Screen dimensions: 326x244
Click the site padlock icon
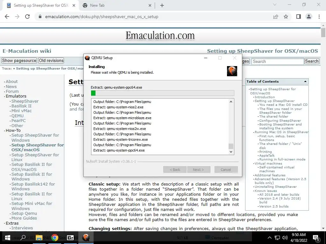tap(40, 17)
